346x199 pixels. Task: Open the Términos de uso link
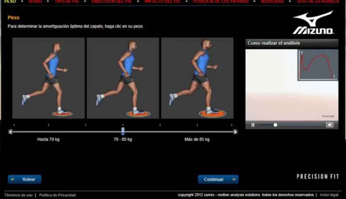(x=18, y=195)
